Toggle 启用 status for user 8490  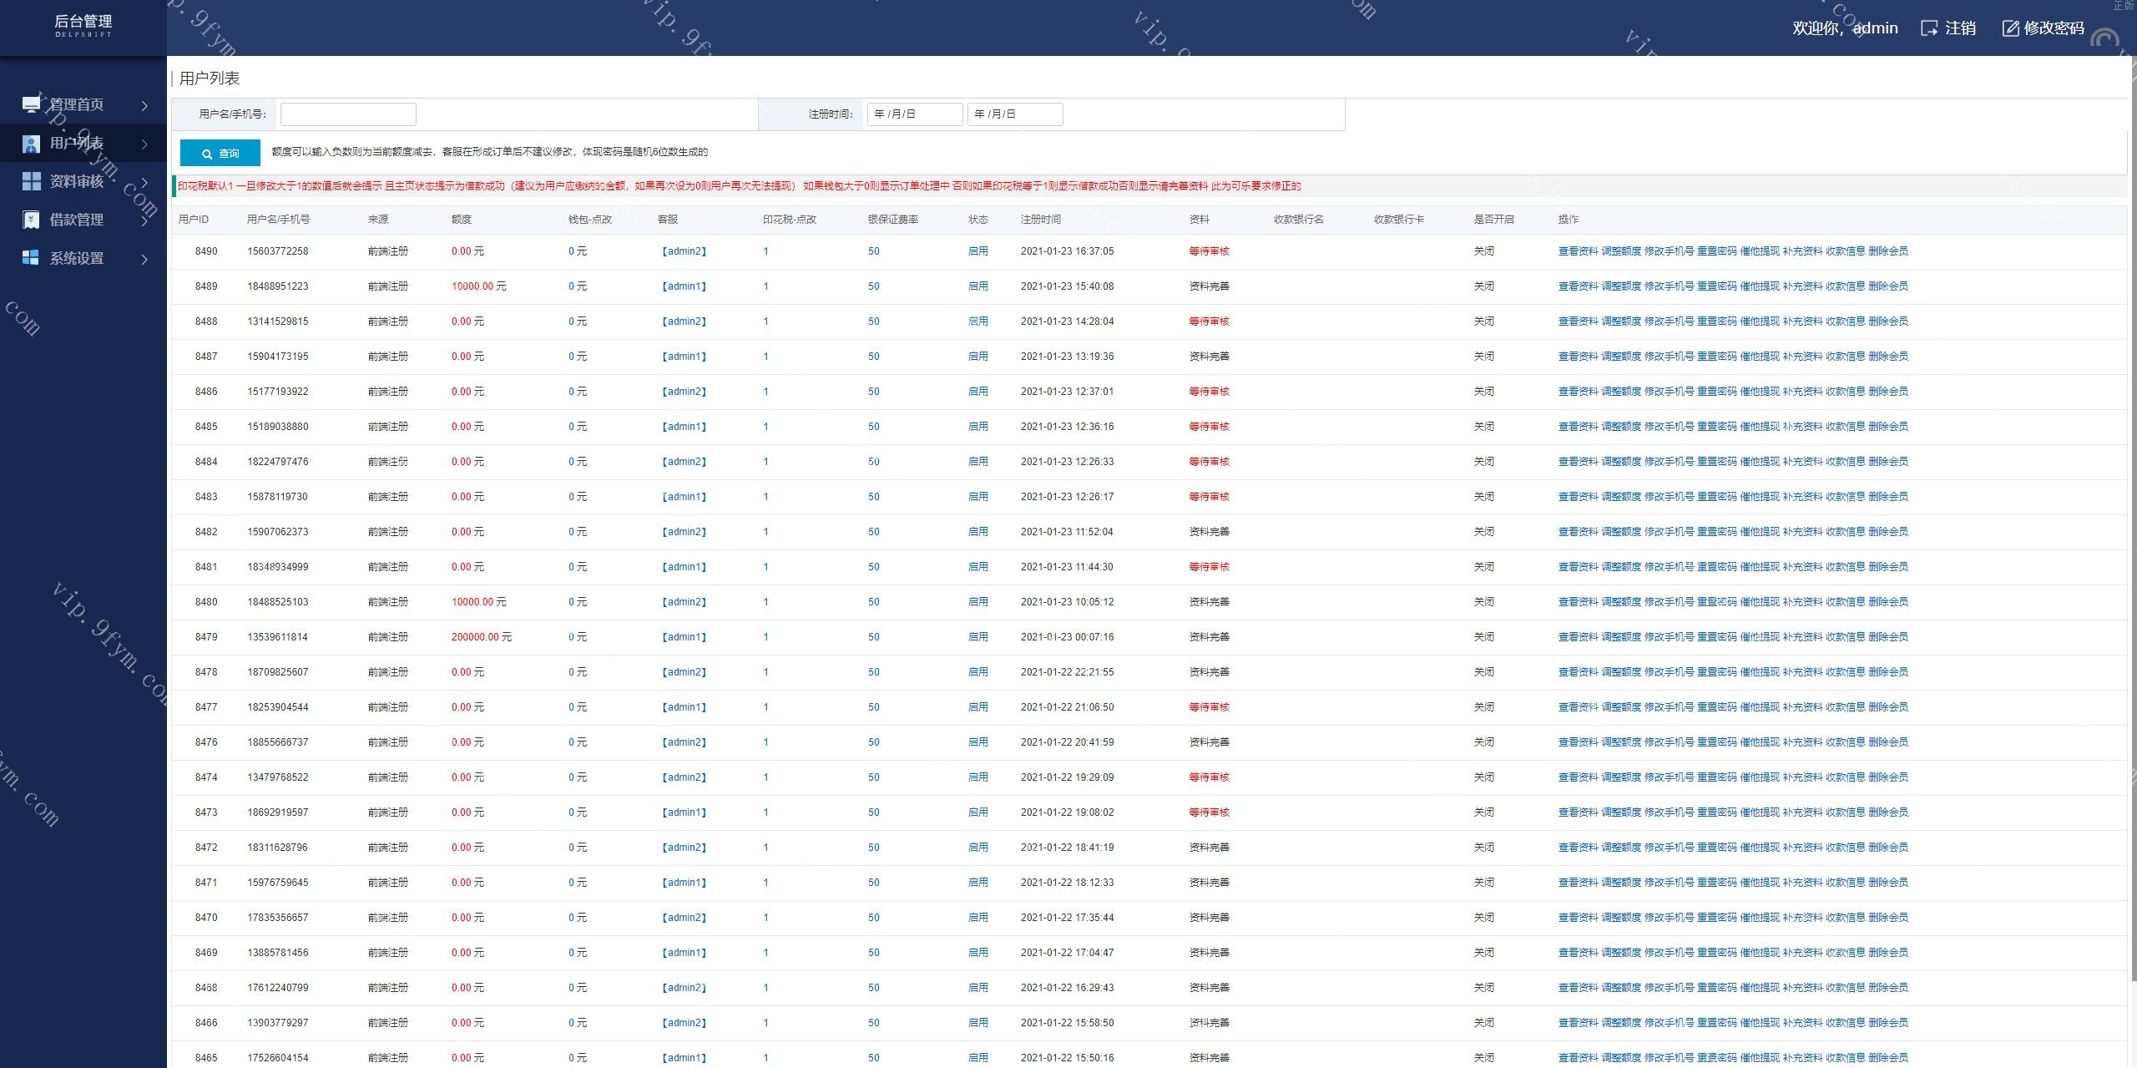tap(978, 251)
